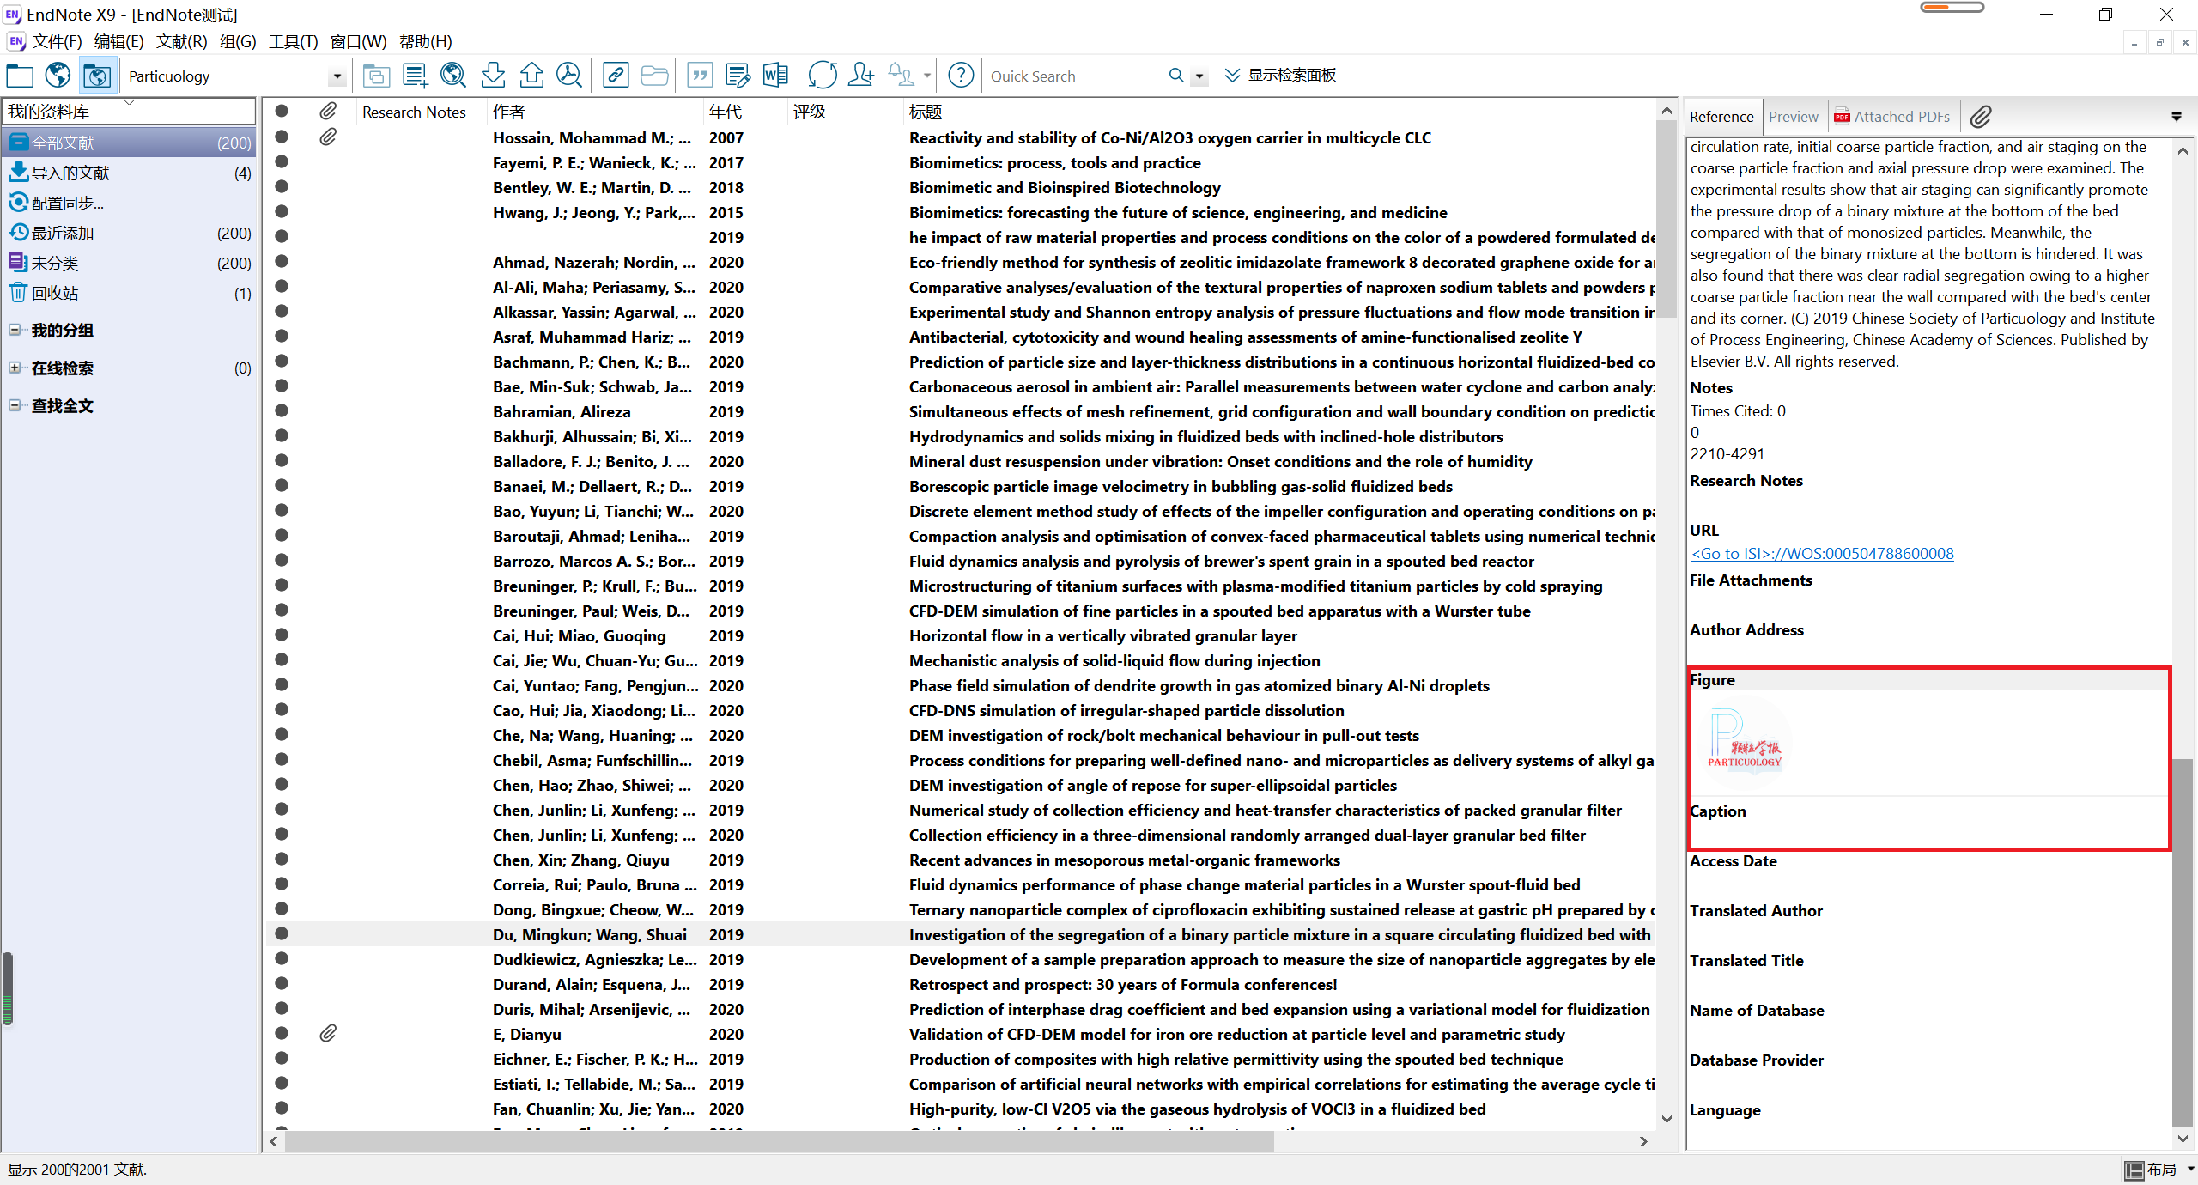Click the reference panel vertical scrollbar thumb
2198x1185 pixels.
2182,943
